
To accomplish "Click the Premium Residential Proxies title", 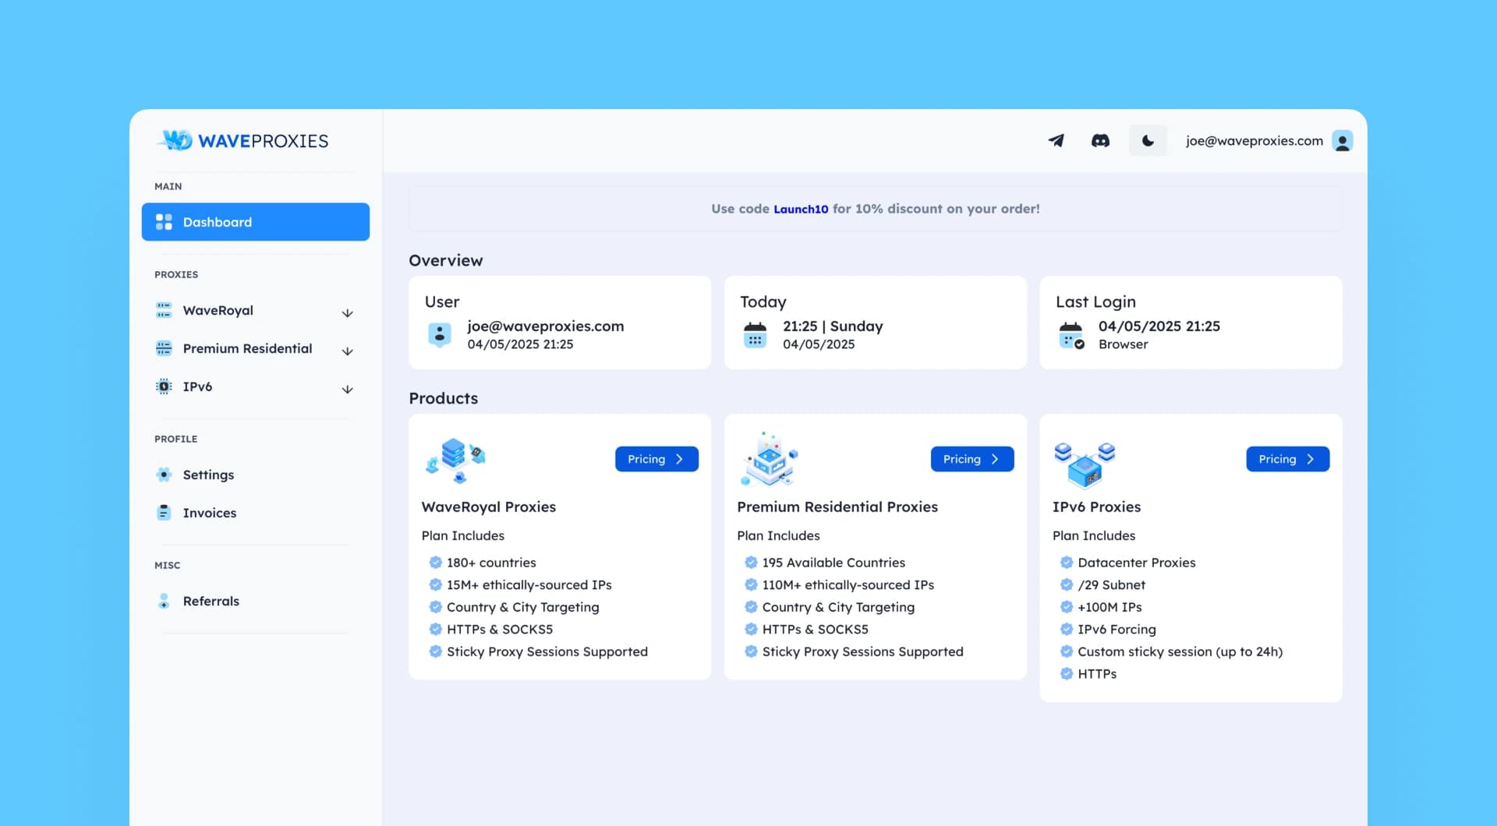I will point(837,507).
